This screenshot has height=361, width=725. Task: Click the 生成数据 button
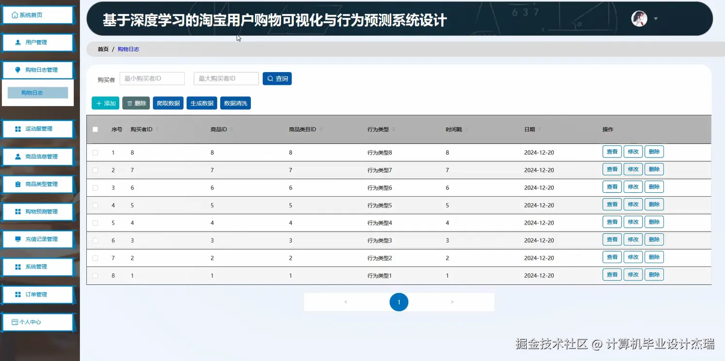(202, 103)
